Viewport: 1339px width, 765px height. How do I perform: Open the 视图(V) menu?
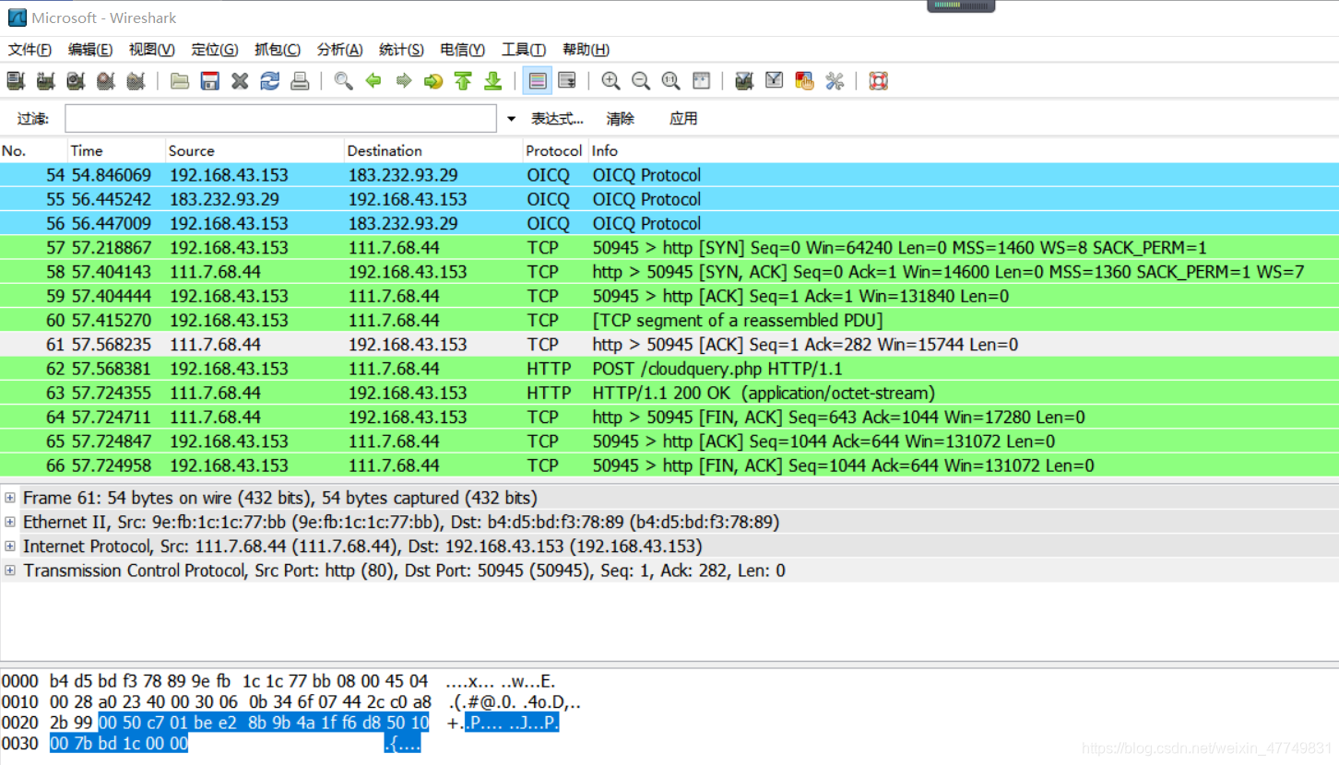[152, 50]
